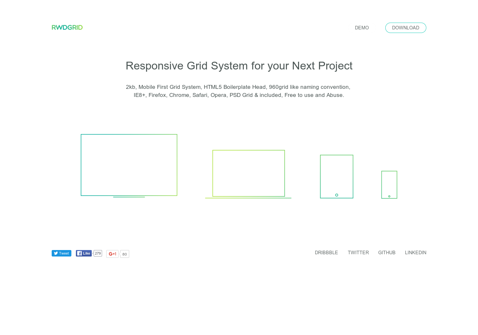Click the Like counter showing 279
This screenshot has height=335, width=478.
coord(98,253)
